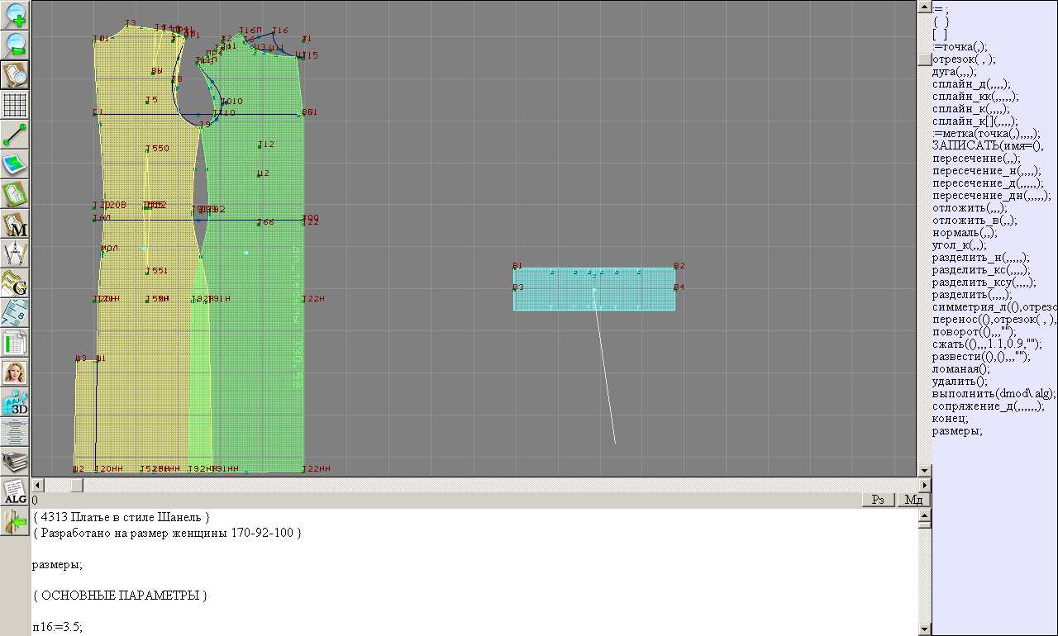Click the zoom out magnifier icon
This screenshot has height=636, width=1058.
click(16, 45)
